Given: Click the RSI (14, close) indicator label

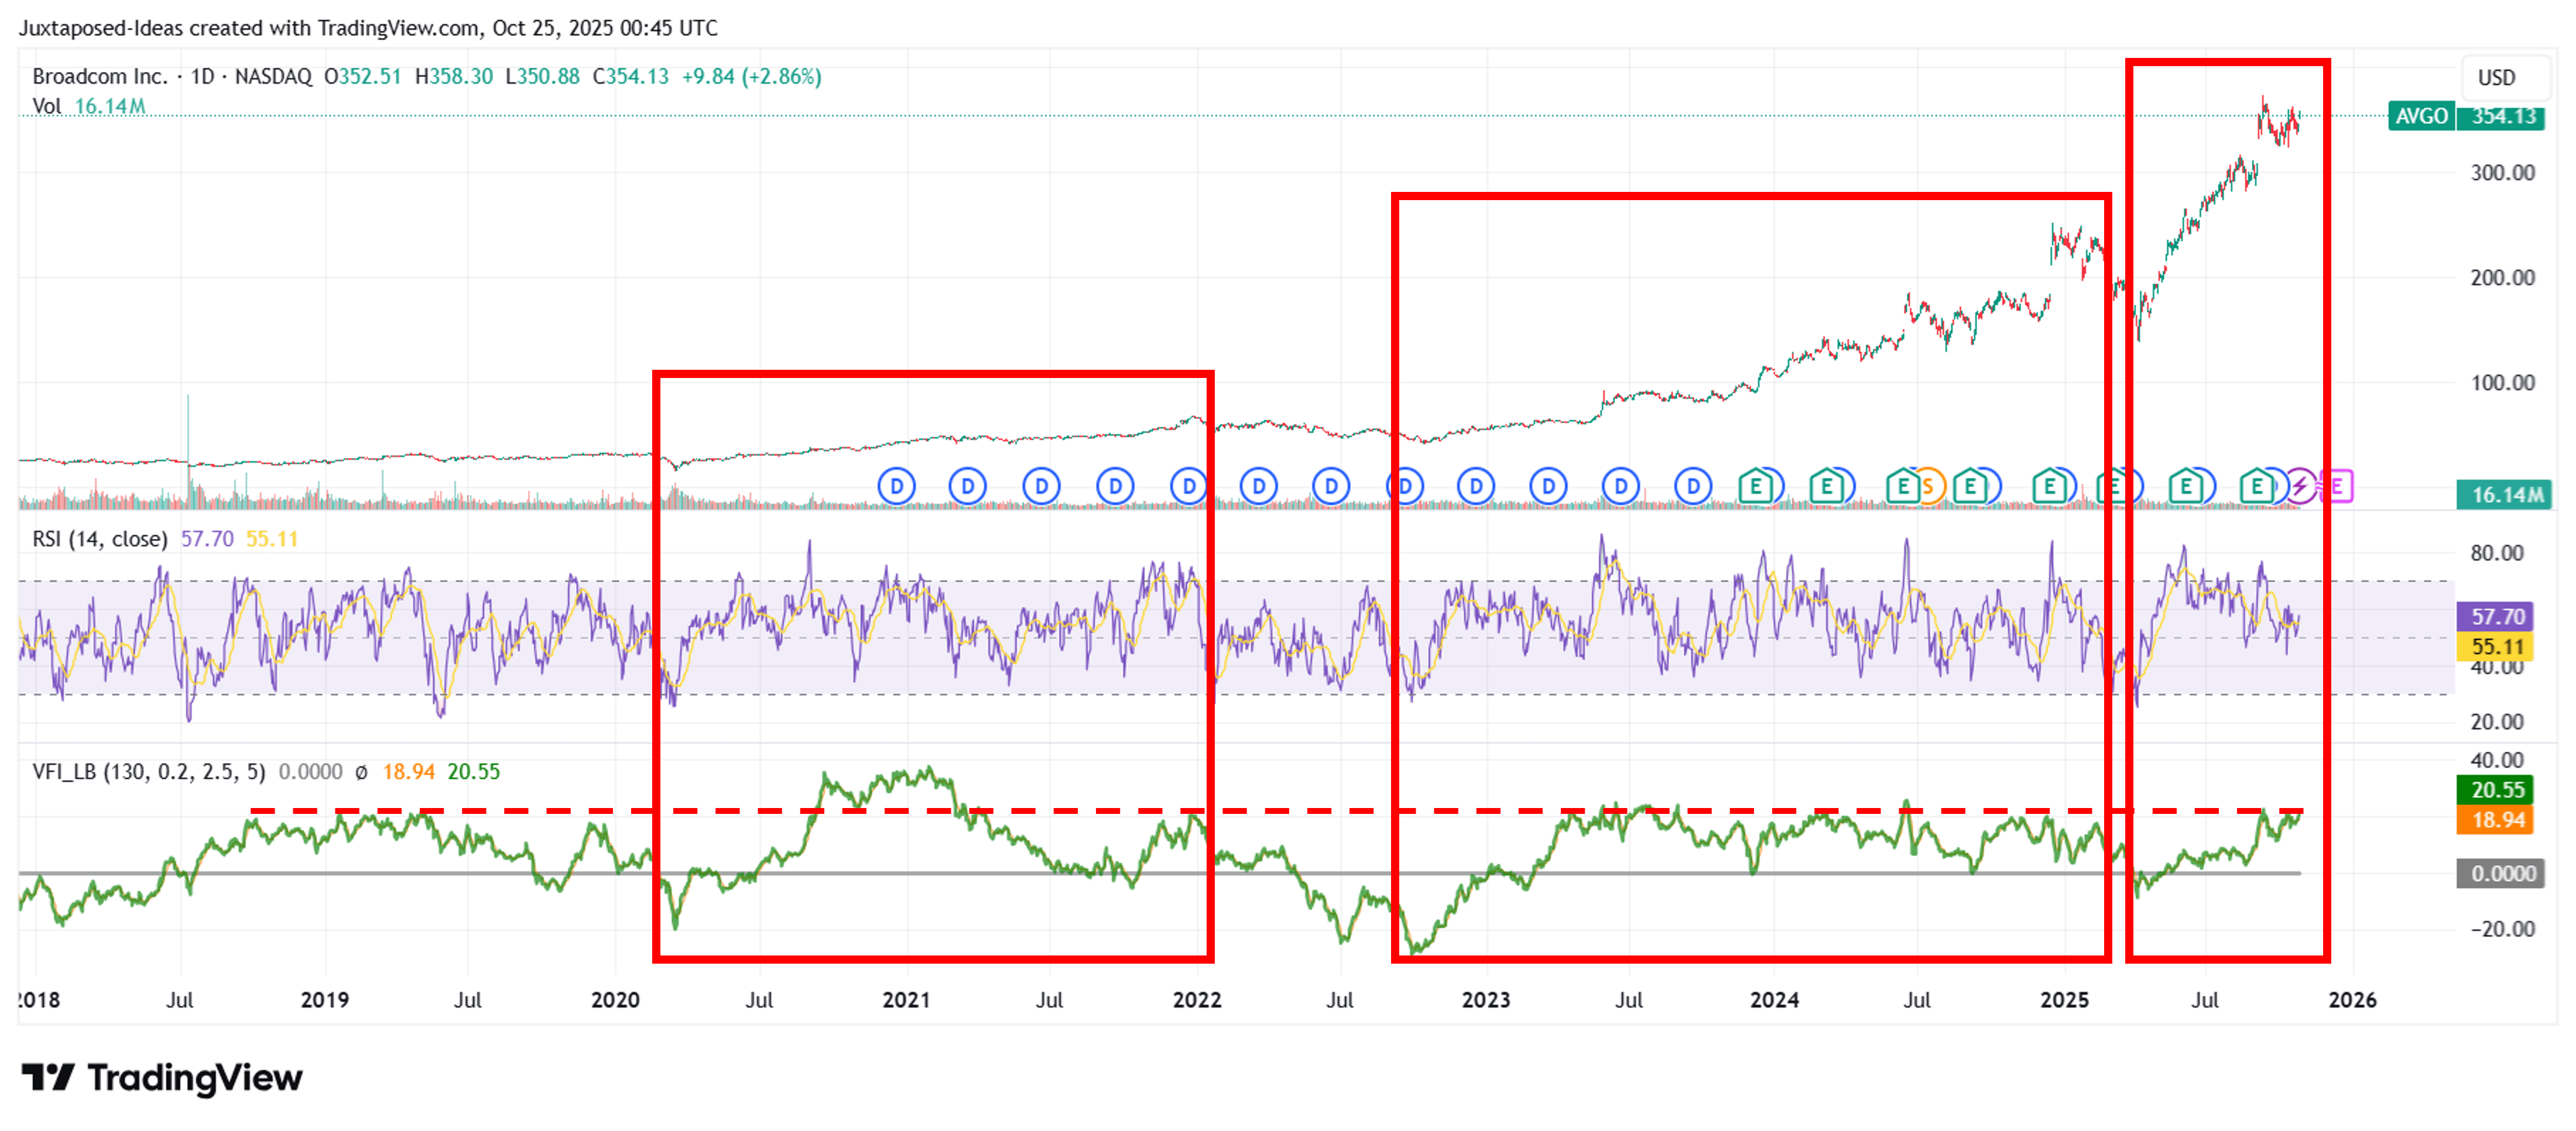Looking at the screenshot, I should (100, 539).
